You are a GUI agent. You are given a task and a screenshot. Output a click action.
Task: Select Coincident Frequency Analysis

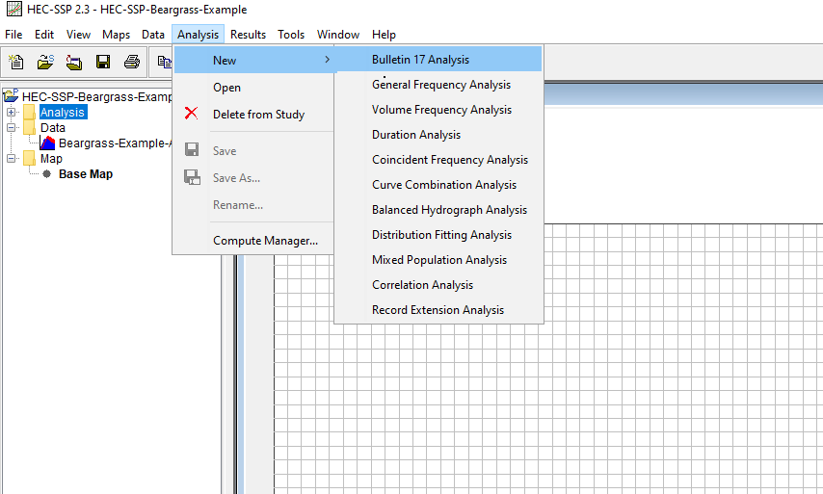click(438, 160)
